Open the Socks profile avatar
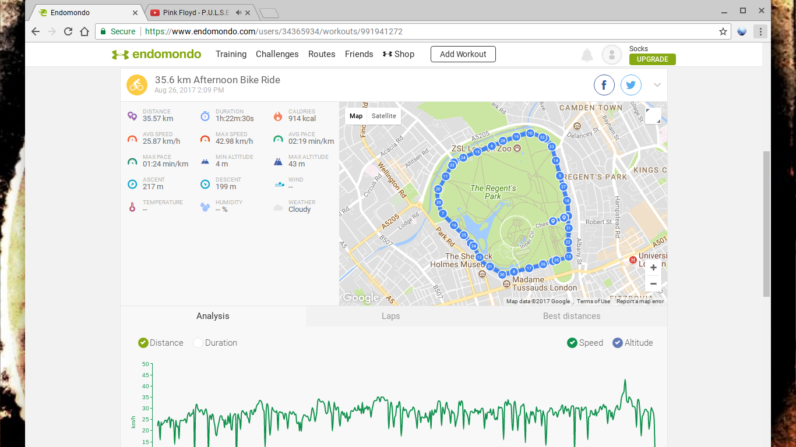Image resolution: width=796 pixels, height=447 pixels. (612, 55)
